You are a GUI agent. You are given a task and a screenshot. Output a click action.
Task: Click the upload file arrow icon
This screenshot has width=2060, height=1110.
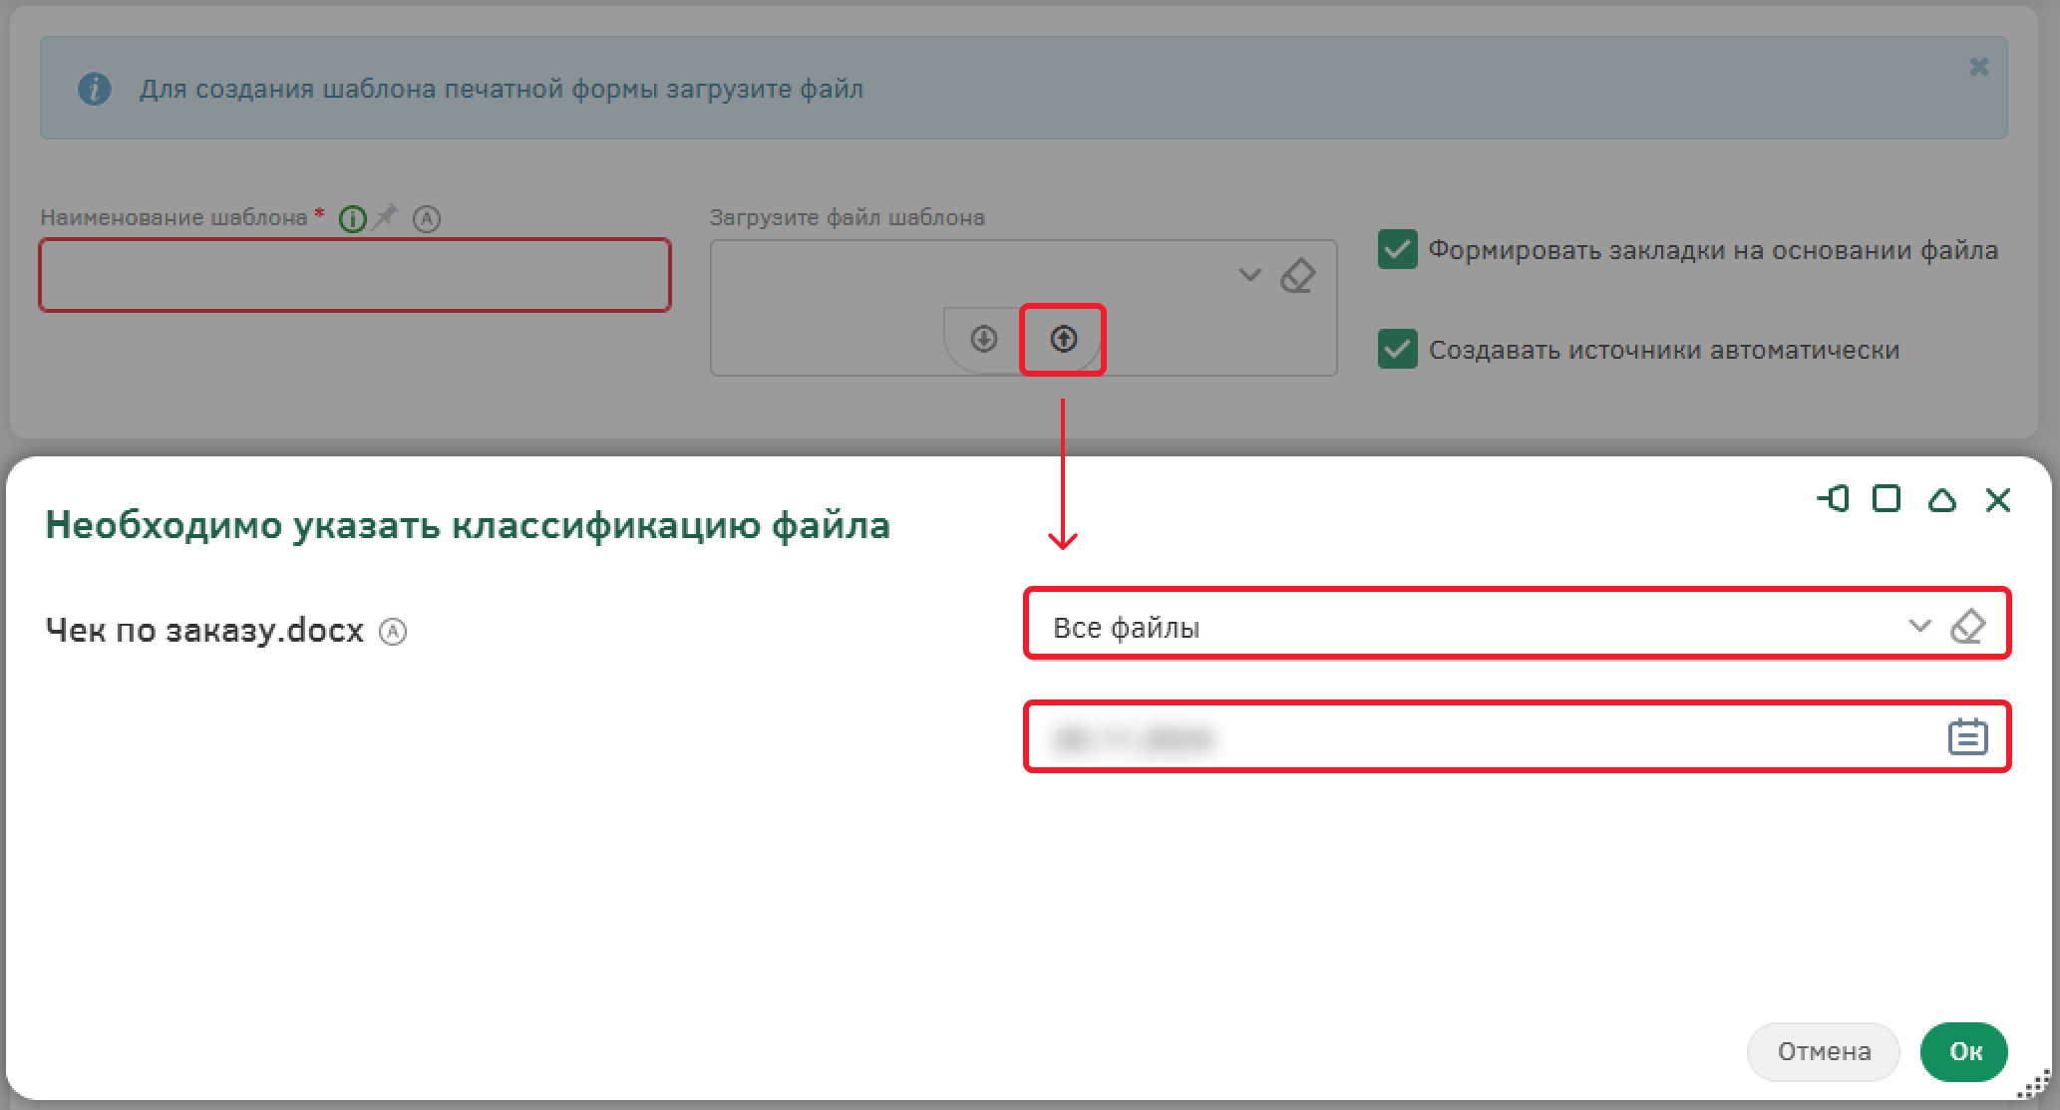[1063, 340]
